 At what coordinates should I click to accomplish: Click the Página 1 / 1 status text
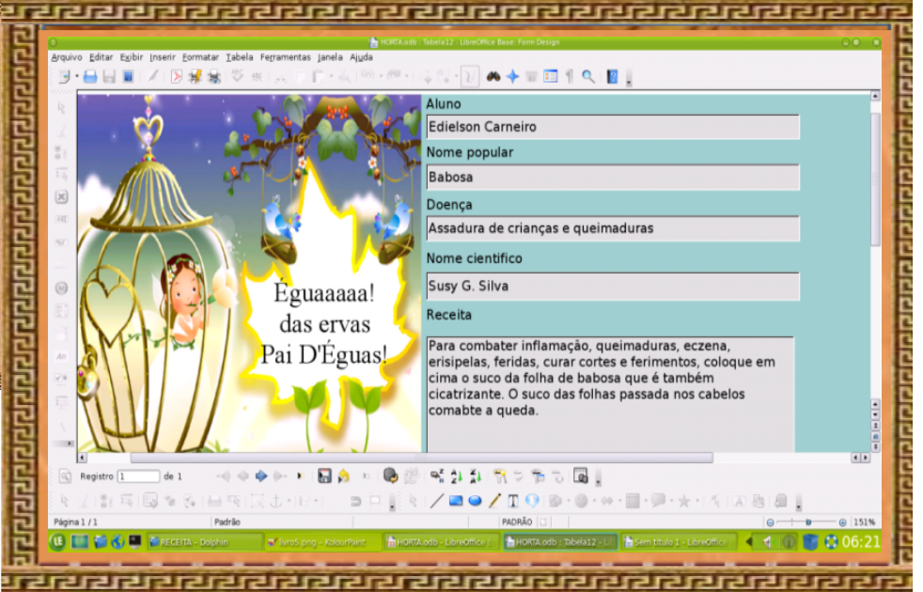pos(75,522)
